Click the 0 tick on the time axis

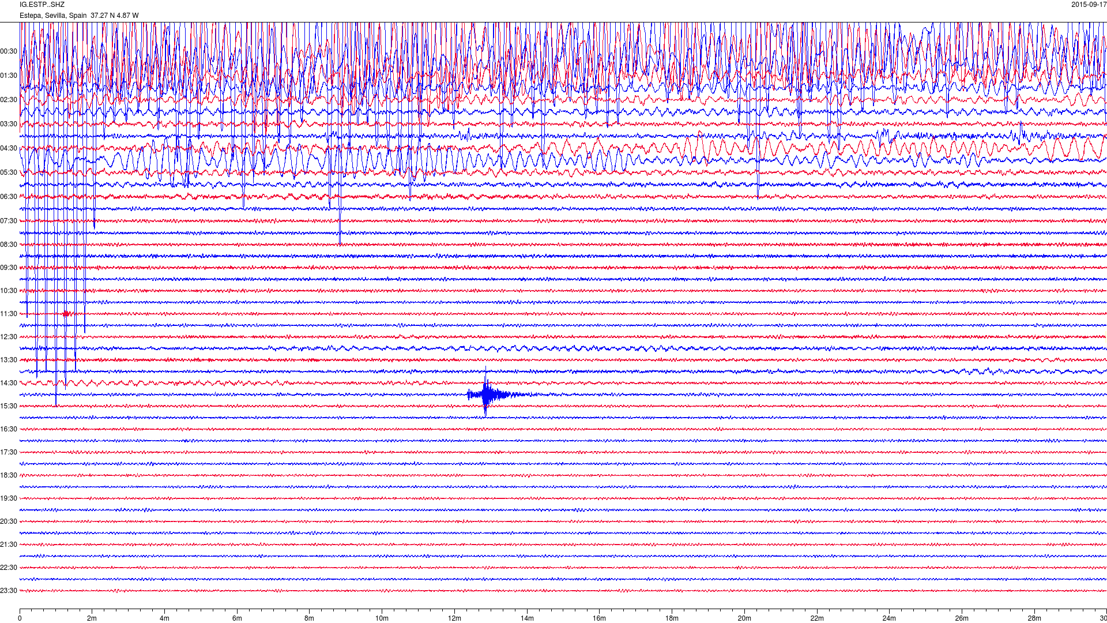(20, 618)
